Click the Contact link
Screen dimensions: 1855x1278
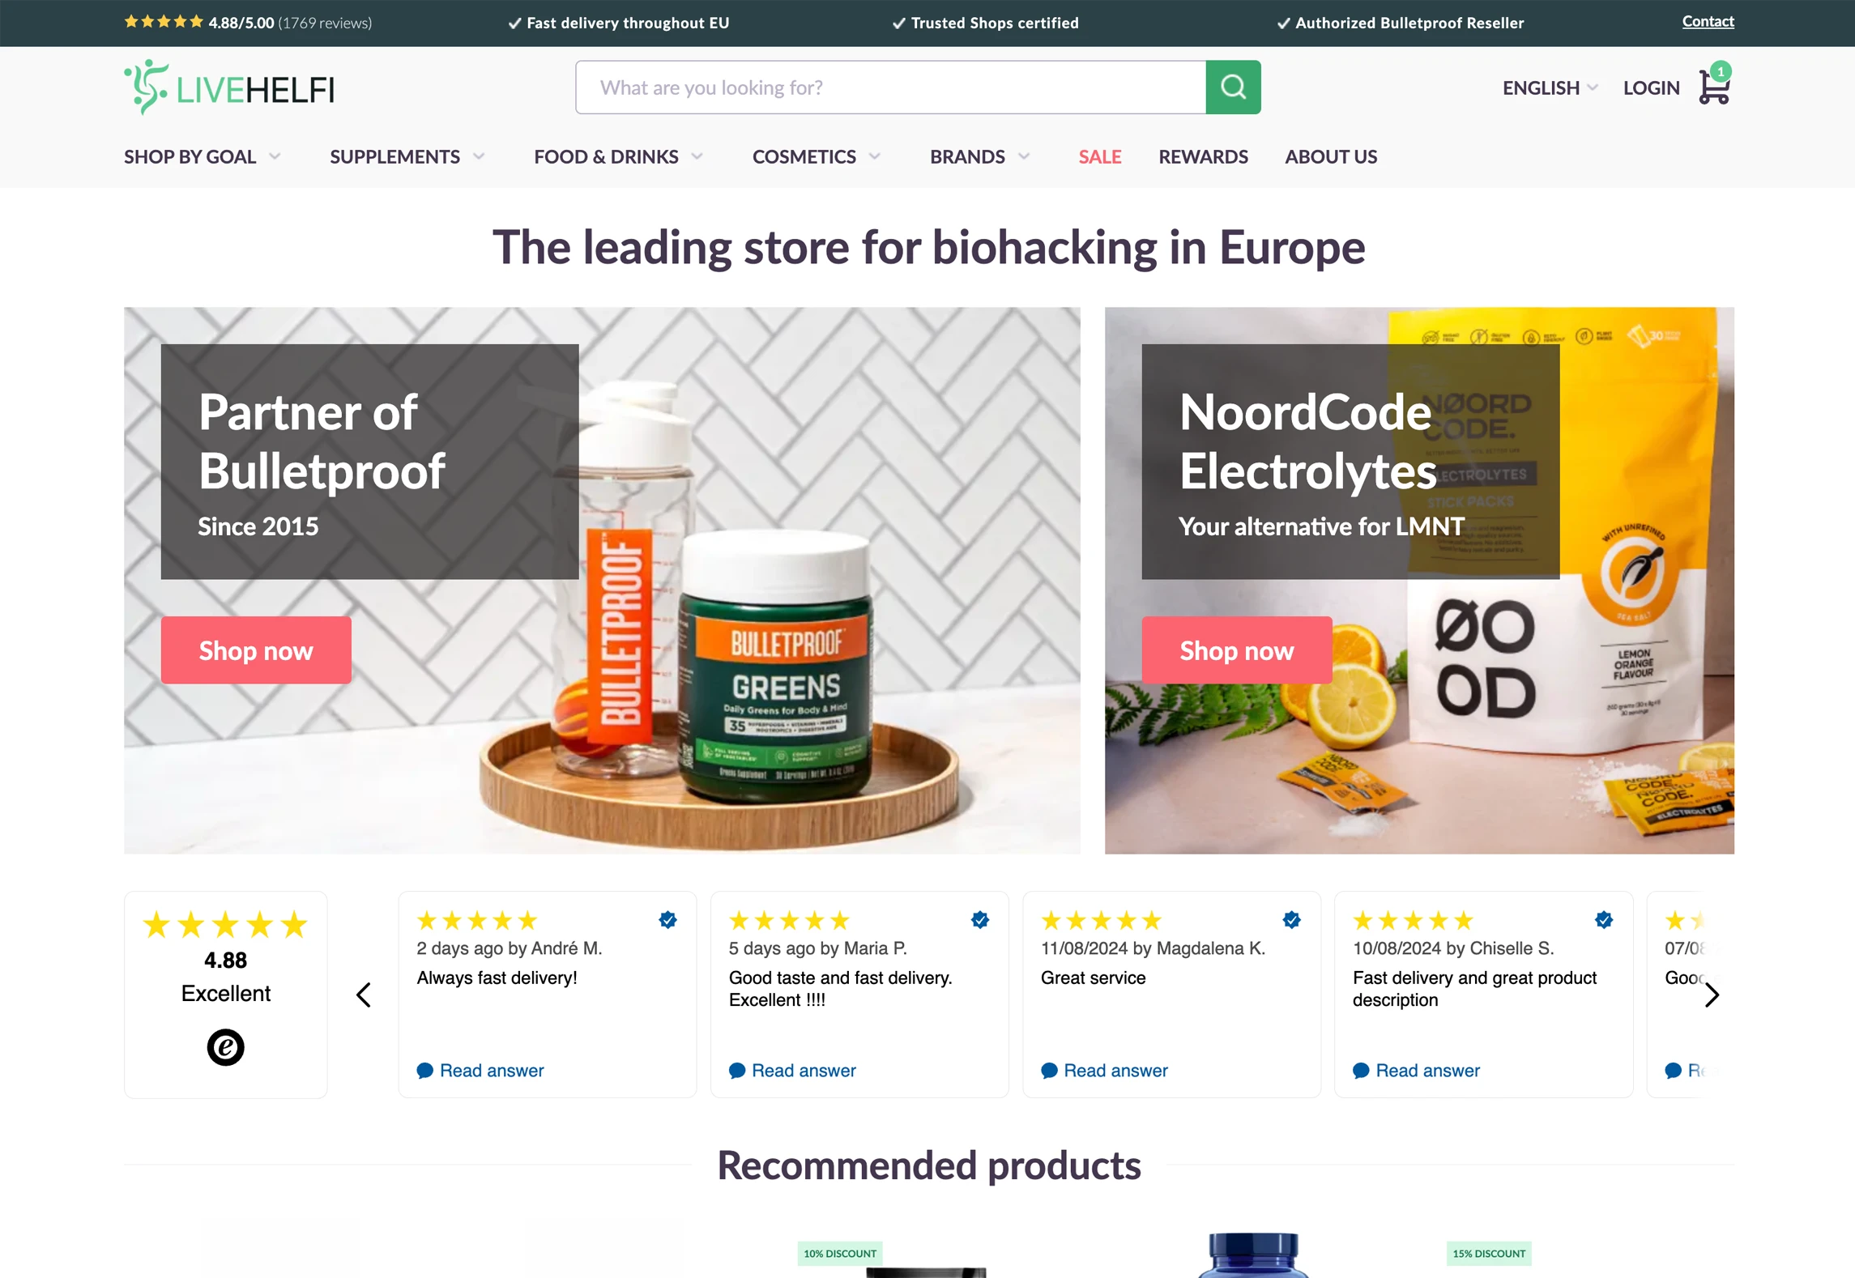tap(1708, 22)
